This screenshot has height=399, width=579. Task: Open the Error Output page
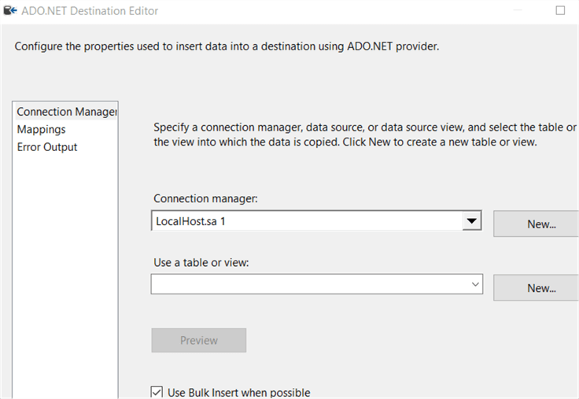pos(47,147)
